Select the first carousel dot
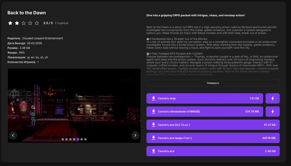The width and height of the screenshot is (291, 166). click(63, 139)
